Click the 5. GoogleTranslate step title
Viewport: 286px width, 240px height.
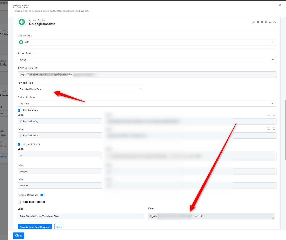(x=42, y=24)
